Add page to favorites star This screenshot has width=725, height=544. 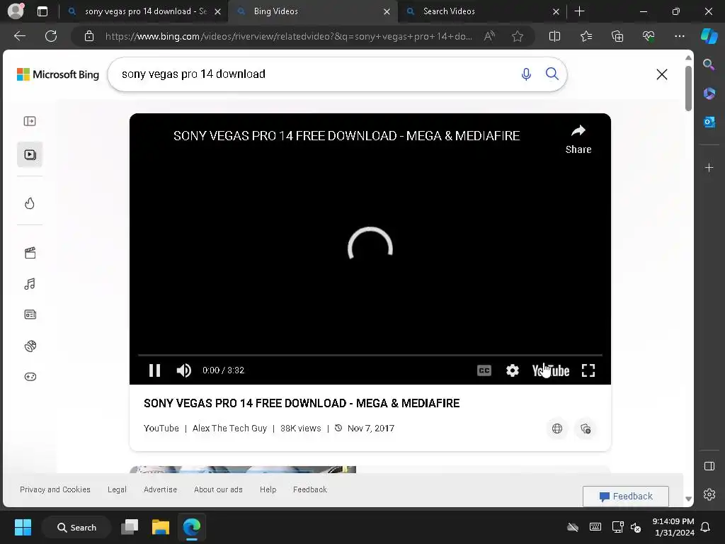pyautogui.click(x=518, y=36)
